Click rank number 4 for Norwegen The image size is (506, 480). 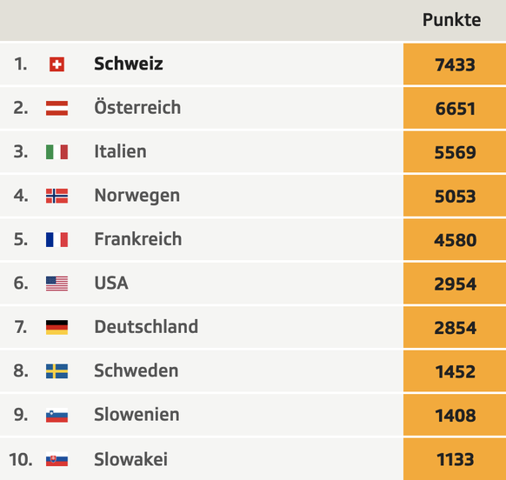[21, 196]
